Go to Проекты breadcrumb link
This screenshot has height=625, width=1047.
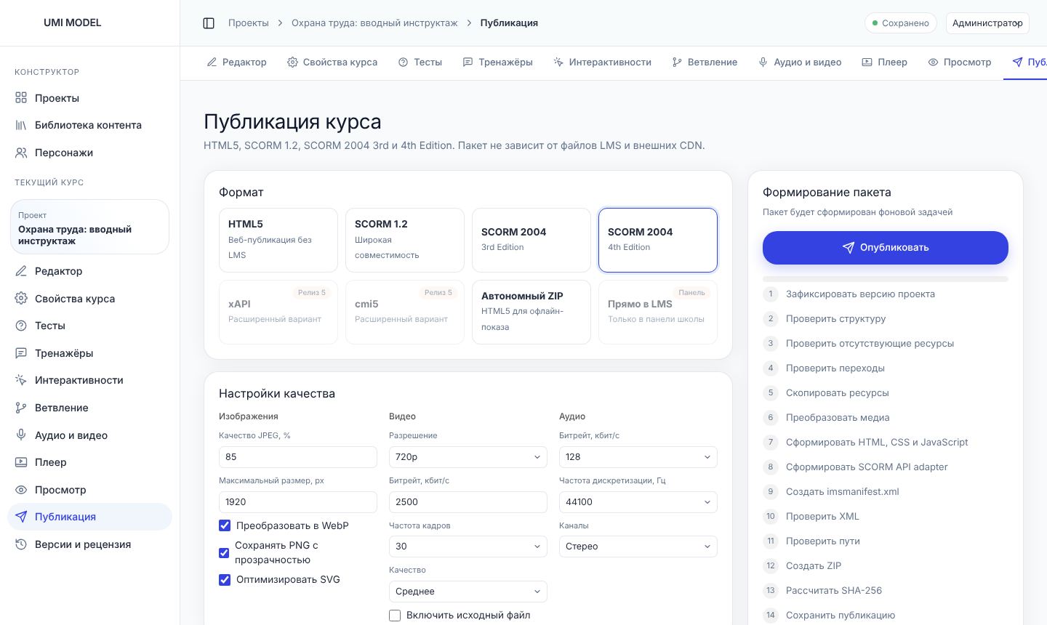pyautogui.click(x=249, y=23)
